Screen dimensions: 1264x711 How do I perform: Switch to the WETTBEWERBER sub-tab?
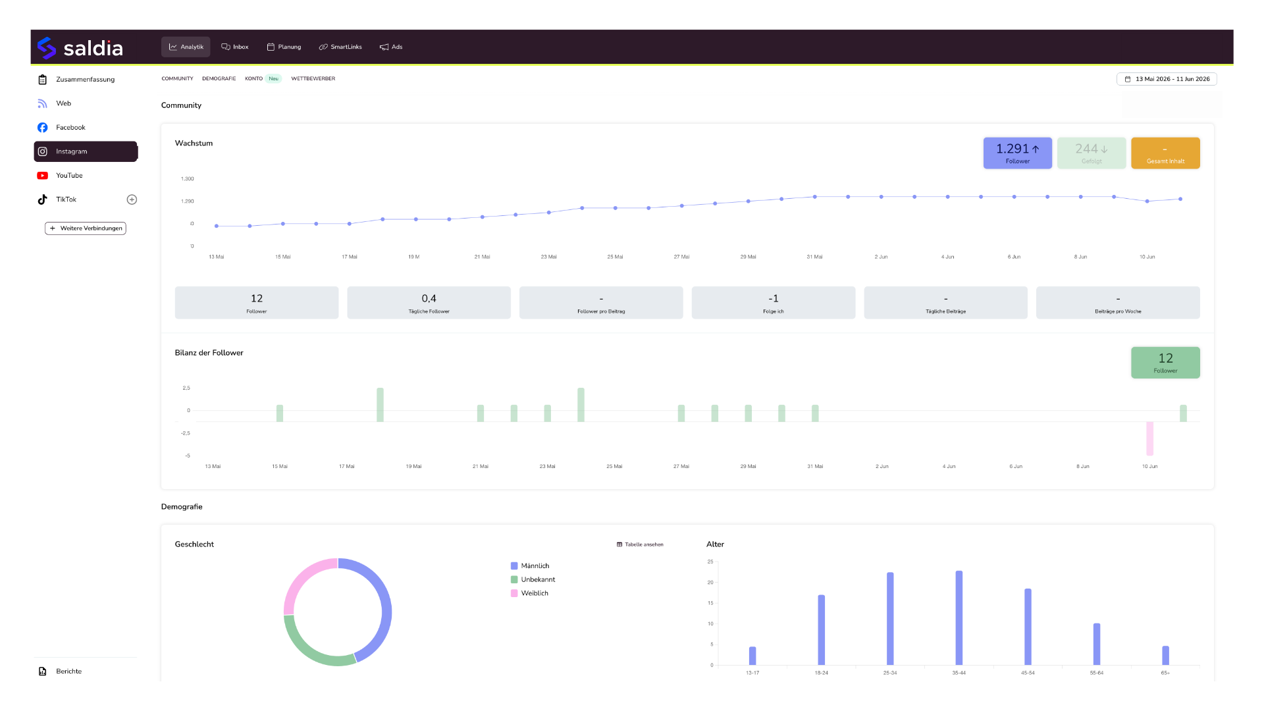point(313,78)
